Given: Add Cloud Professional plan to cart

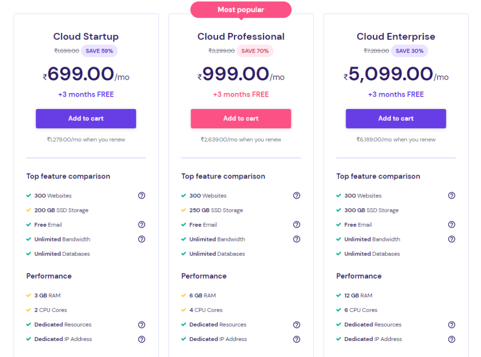Looking at the screenshot, I should [x=241, y=118].
